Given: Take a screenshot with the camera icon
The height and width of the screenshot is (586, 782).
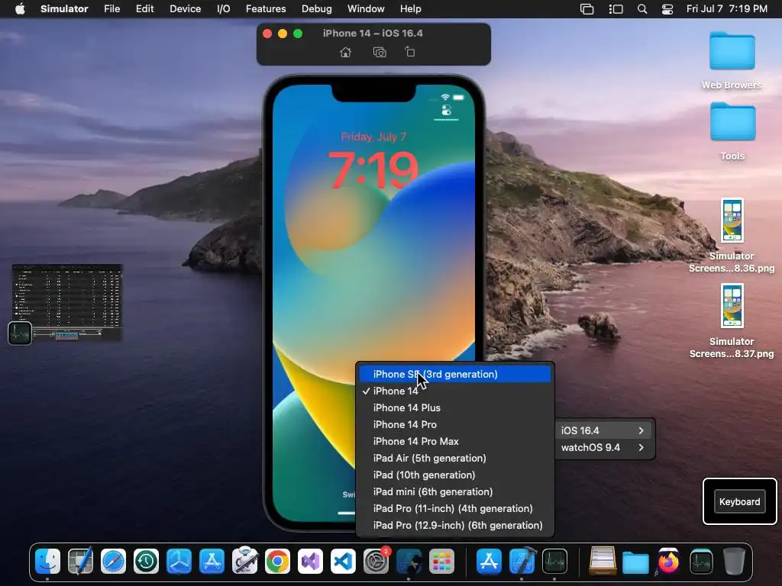Looking at the screenshot, I should (380, 53).
